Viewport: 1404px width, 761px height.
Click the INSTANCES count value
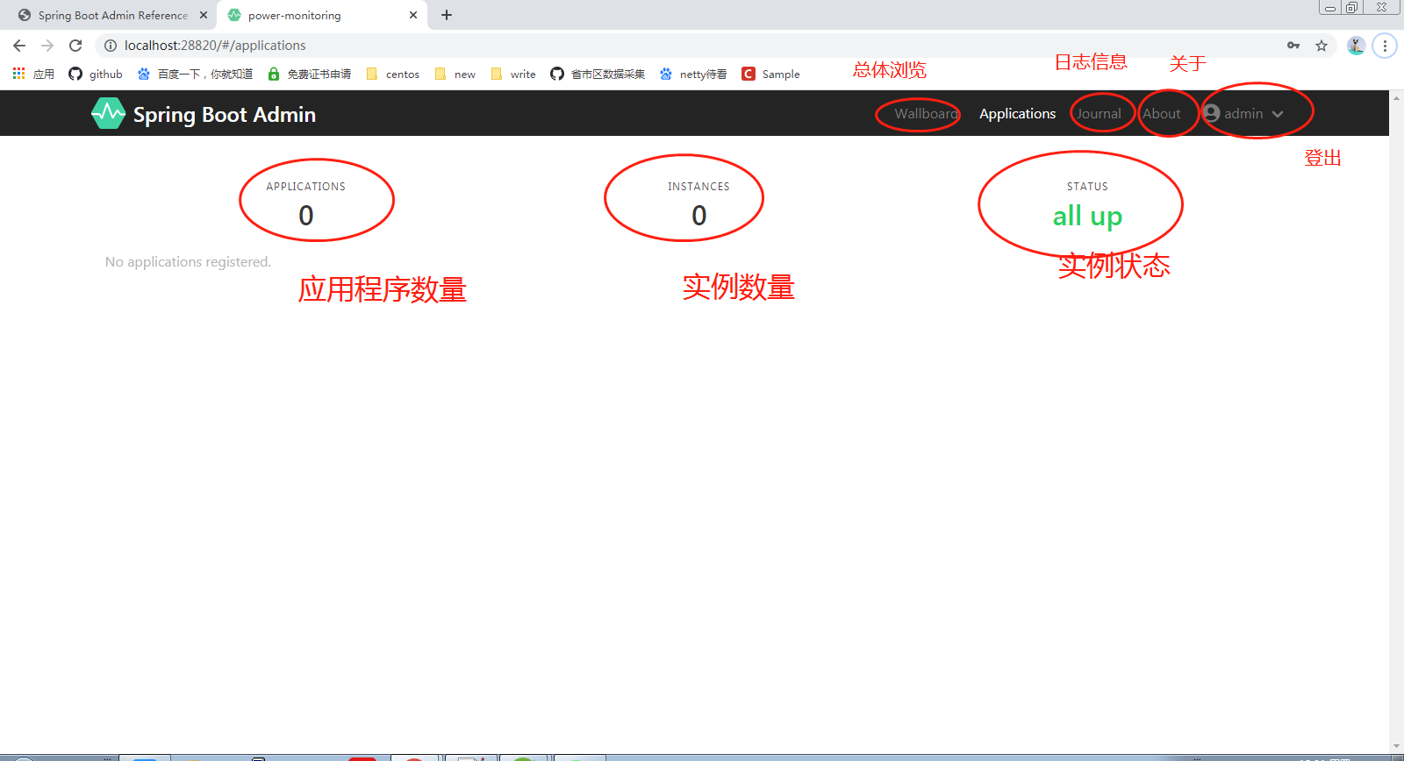point(699,215)
